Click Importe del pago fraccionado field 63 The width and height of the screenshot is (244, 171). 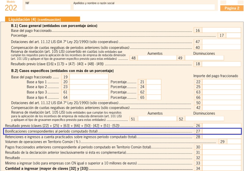coord(222,92)
